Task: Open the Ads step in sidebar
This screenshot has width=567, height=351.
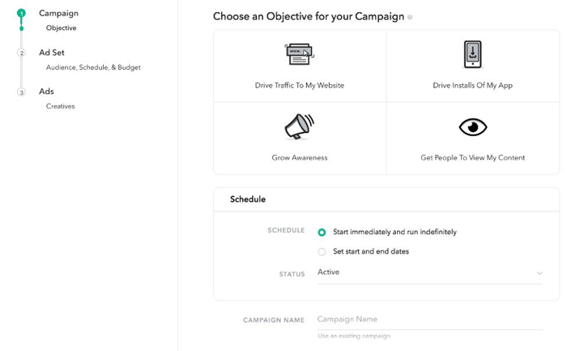Action: 46,91
